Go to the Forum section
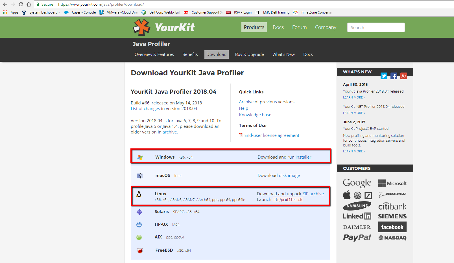This screenshot has width=454, height=263. (299, 27)
